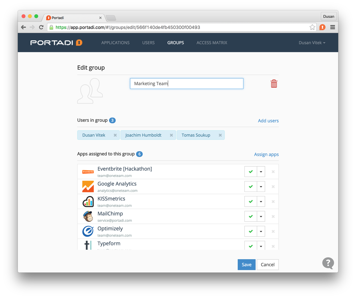
Task: Click the apps count badge showing 6
Action: (x=139, y=154)
